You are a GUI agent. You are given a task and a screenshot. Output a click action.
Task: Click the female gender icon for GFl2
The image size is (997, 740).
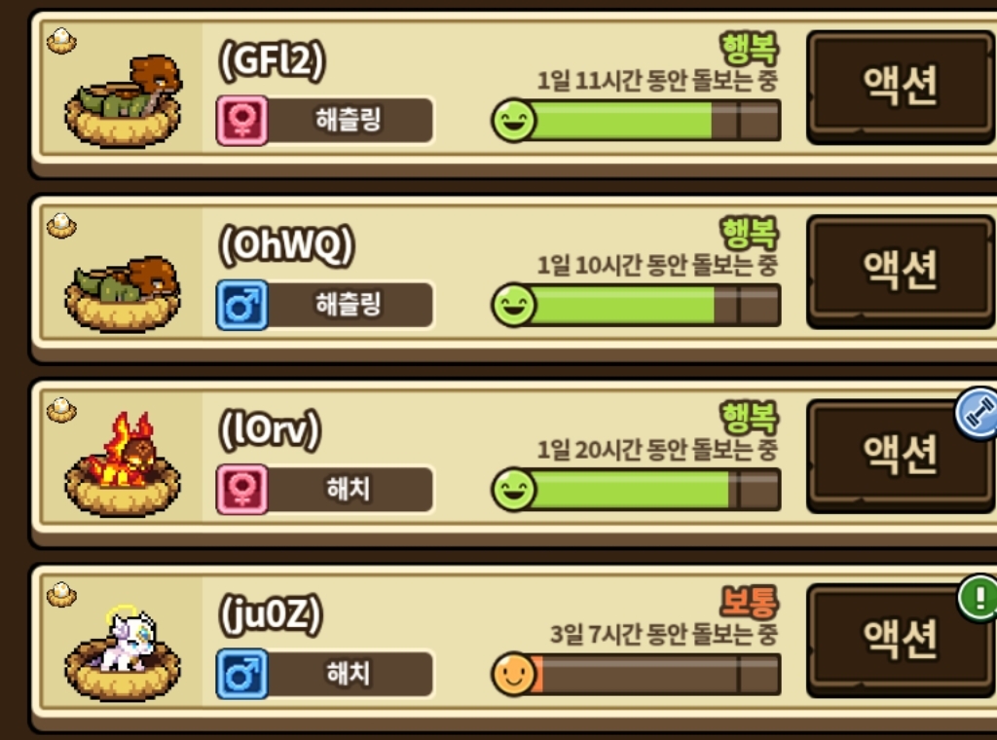[x=242, y=121]
